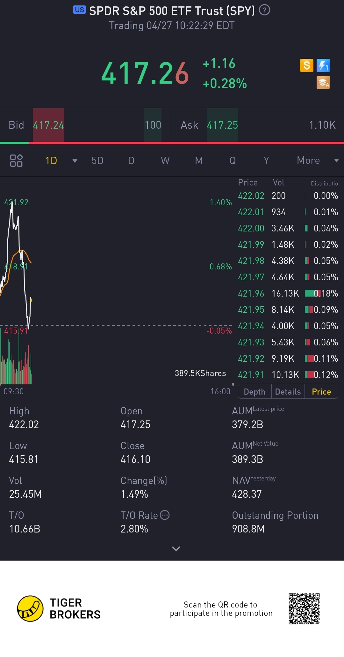Viewport: 344px width, 657px height.
Task: Tap the 10.13K distribution bar at 421.91
Action: point(310,375)
